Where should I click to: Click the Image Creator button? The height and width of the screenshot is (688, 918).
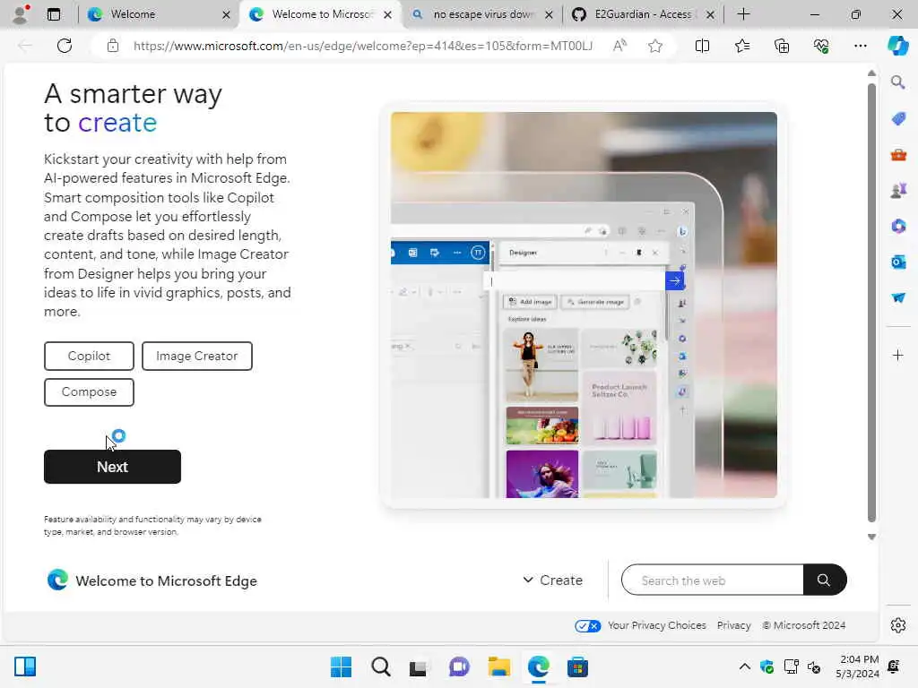pyautogui.click(x=196, y=356)
